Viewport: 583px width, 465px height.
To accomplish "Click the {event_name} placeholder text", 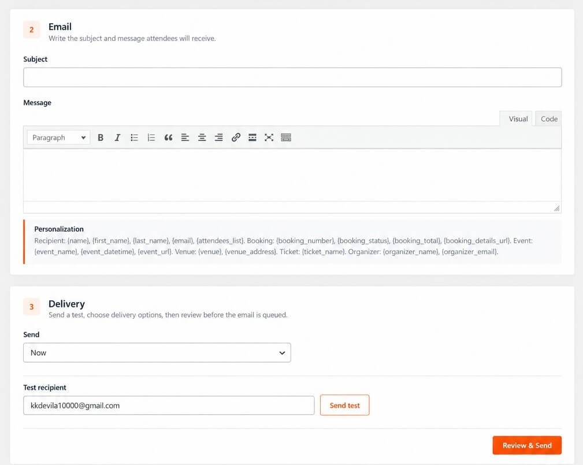I will coord(56,252).
